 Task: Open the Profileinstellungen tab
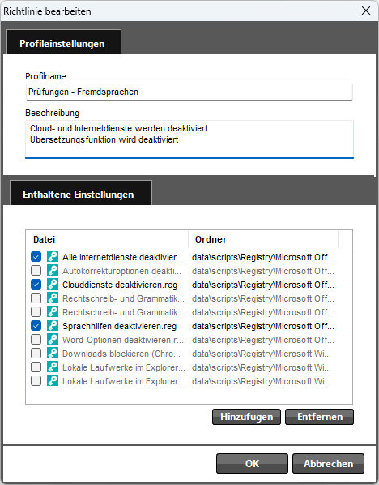click(62, 43)
